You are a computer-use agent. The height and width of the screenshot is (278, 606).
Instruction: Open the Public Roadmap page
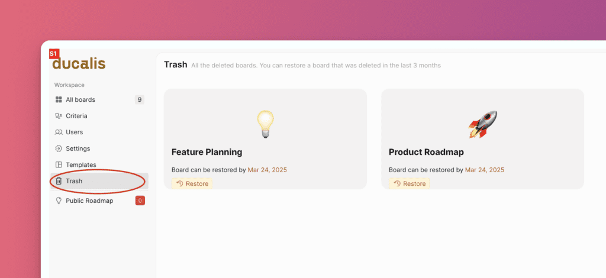click(x=89, y=201)
